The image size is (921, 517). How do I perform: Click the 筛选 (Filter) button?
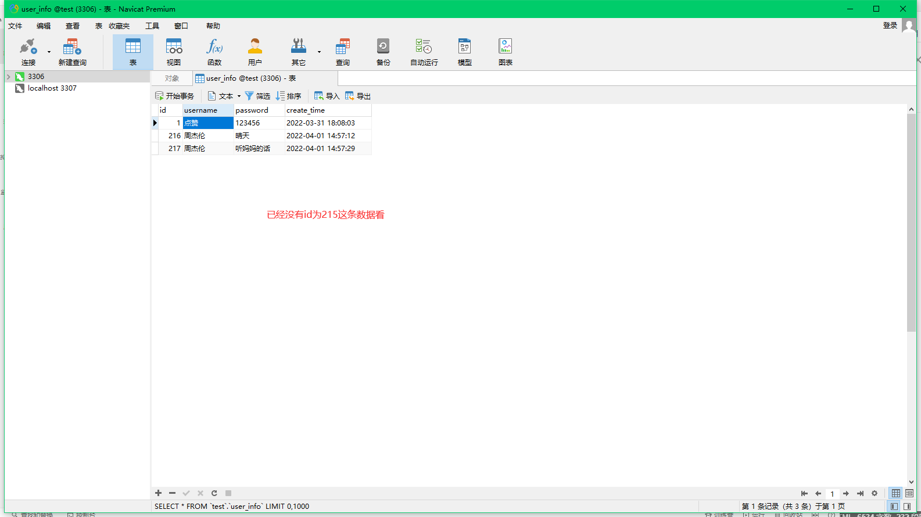257,96
